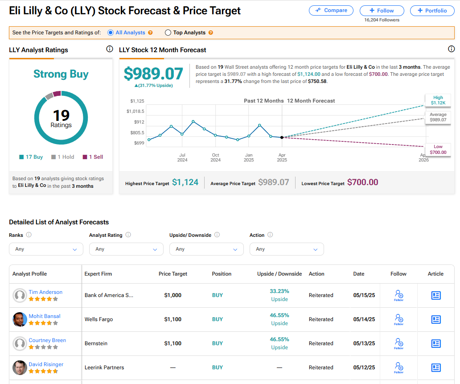Click the Date column header
460x384 pixels.
coord(359,274)
